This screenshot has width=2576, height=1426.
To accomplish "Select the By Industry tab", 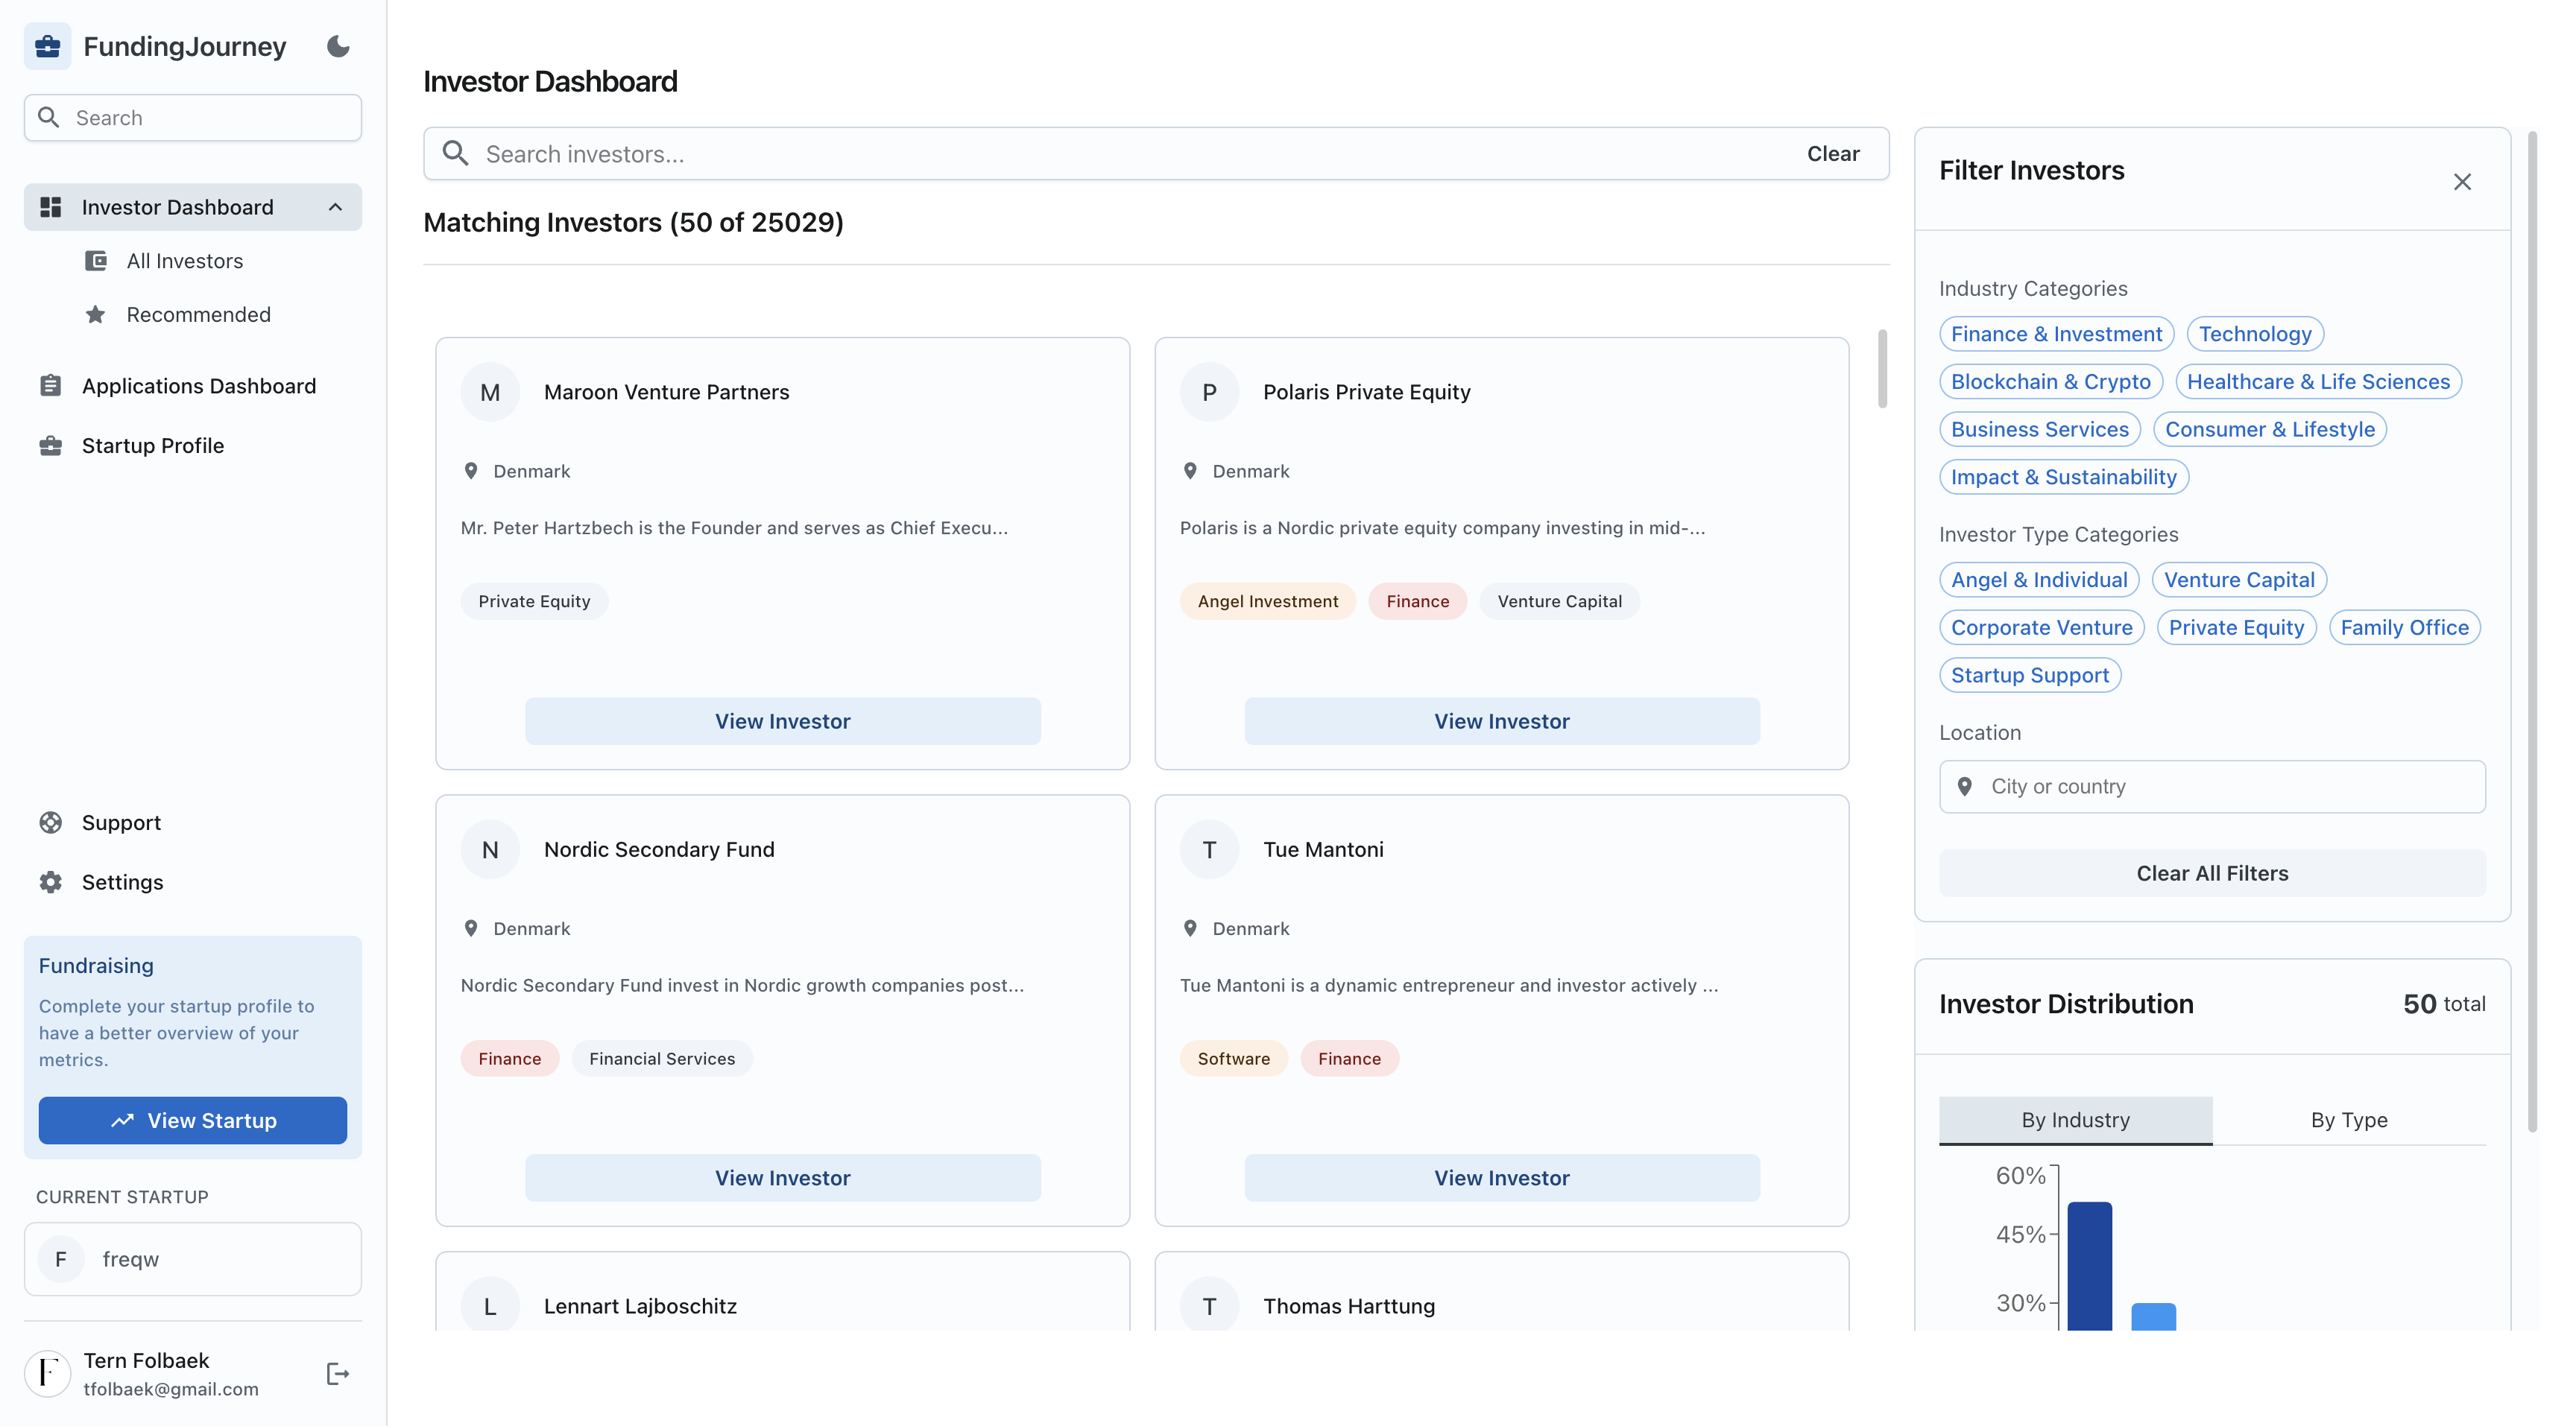I will [x=2075, y=1119].
